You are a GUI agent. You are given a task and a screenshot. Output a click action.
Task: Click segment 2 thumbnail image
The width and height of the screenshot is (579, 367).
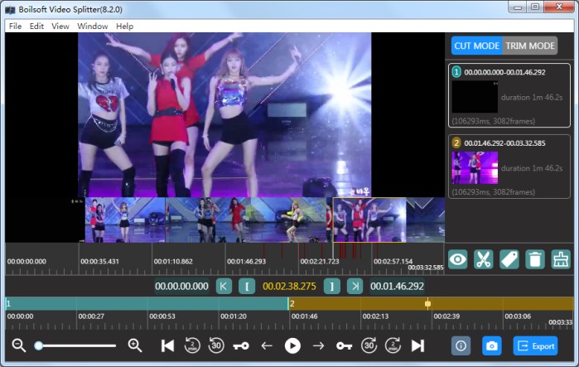point(475,167)
